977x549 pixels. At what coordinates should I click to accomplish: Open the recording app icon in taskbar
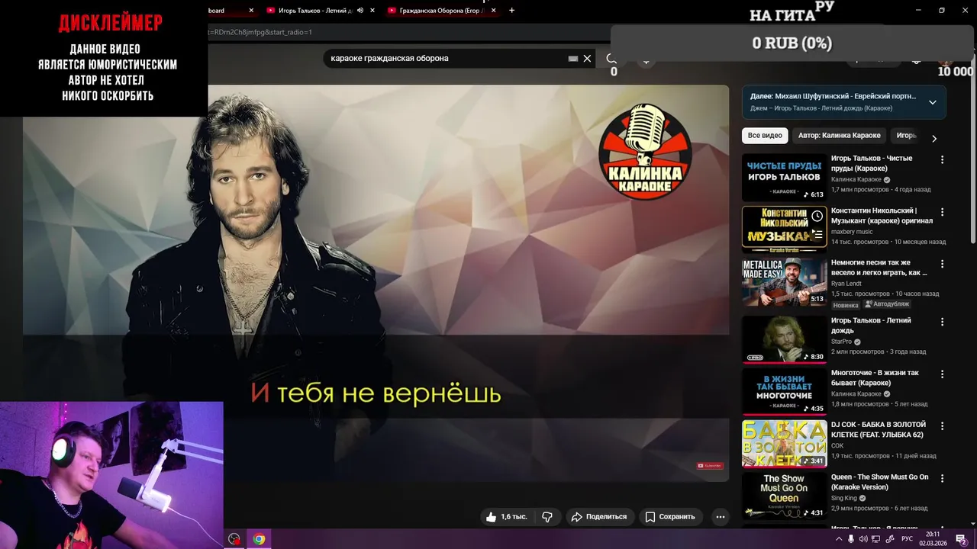click(x=234, y=539)
